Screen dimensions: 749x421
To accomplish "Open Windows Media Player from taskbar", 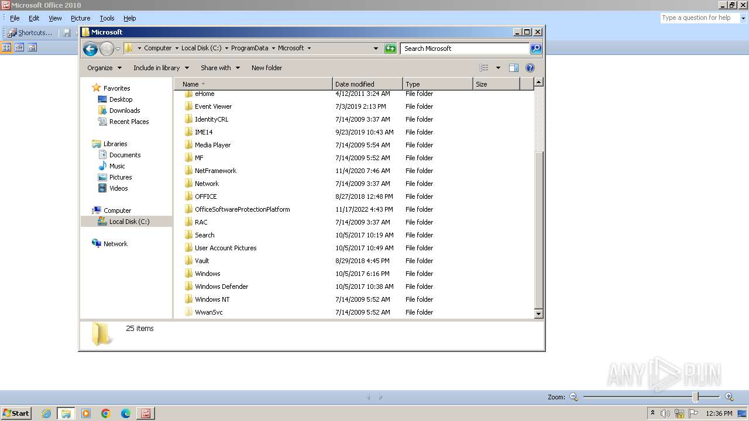I will [x=86, y=413].
